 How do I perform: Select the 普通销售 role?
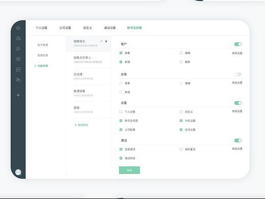[88, 93]
